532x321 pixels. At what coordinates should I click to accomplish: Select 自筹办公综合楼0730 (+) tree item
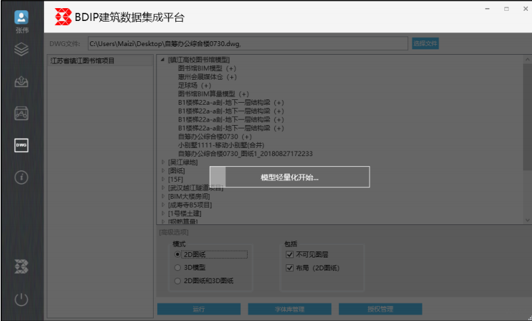coord(215,137)
